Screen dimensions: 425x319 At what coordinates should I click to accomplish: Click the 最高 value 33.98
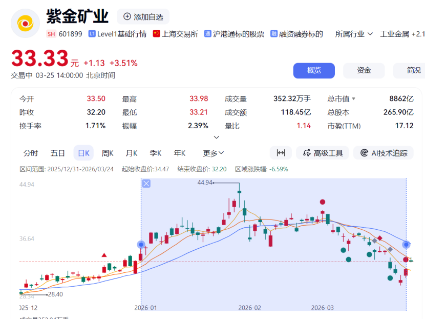pos(199,98)
